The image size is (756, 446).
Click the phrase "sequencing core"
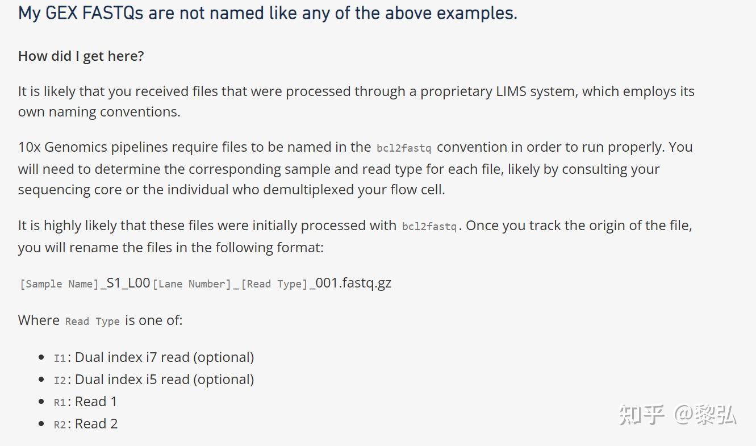pos(70,190)
